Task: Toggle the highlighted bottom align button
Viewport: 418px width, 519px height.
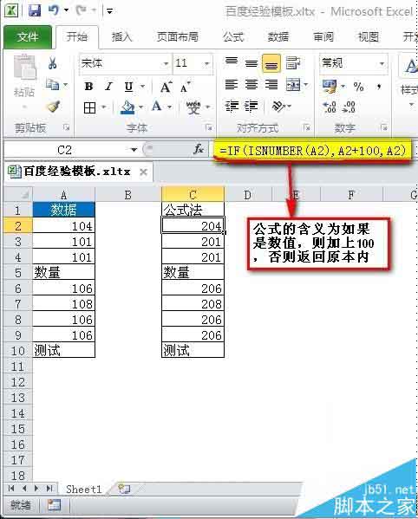Action: point(271,63)
